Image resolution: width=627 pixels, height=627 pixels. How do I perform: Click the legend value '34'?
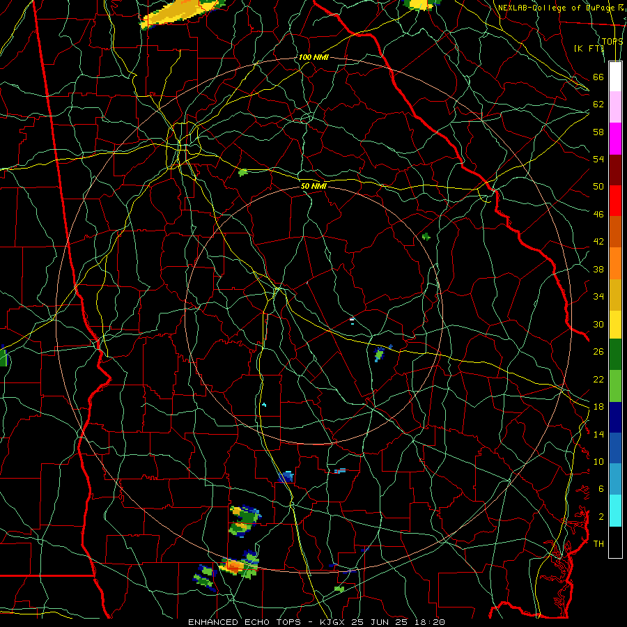click(x=598, y=297)
